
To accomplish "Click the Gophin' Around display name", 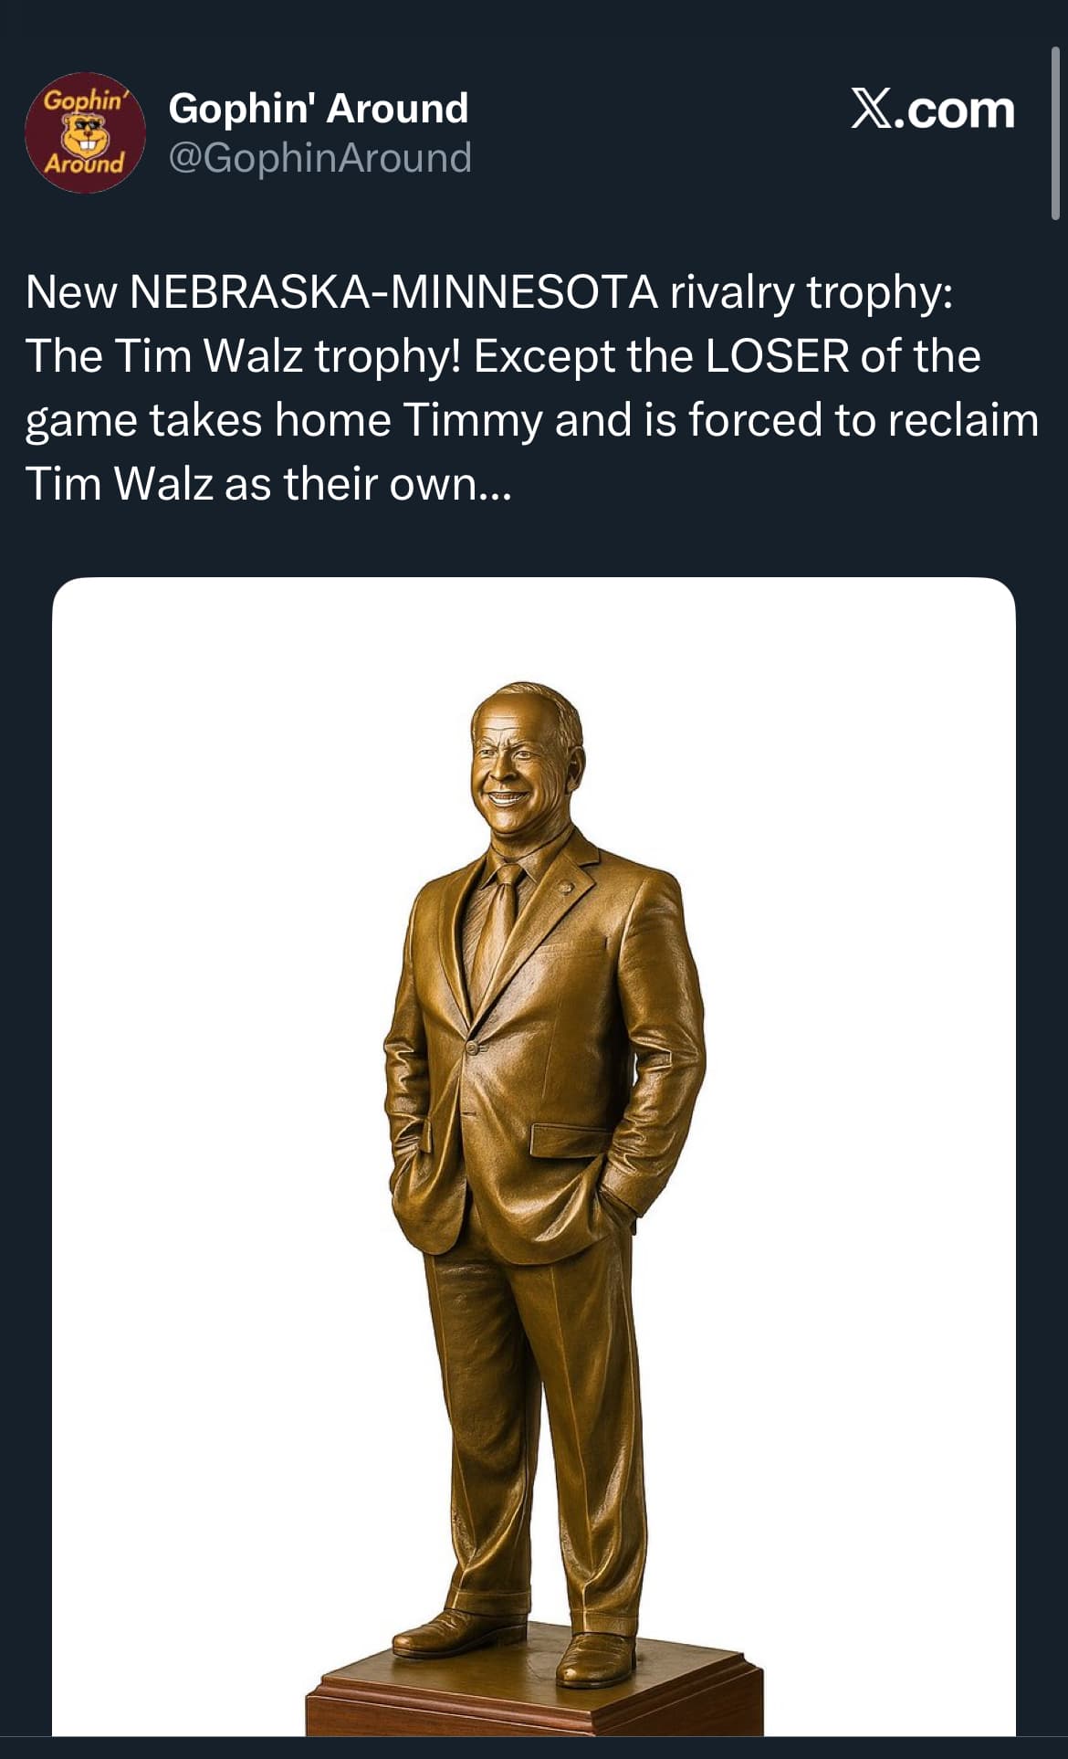I will (318, 109).
